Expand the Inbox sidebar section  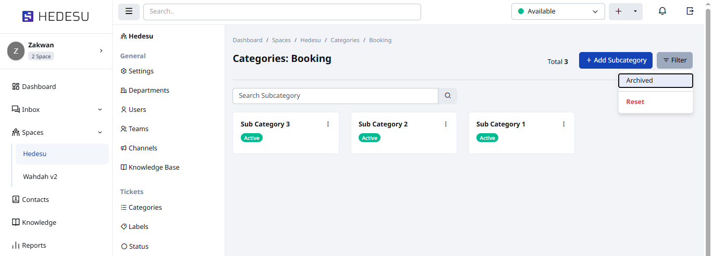tap(100, 110)
